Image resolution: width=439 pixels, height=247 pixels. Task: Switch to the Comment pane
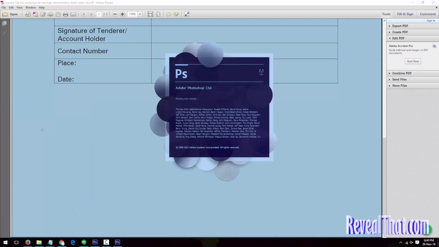tap(428, 14)
